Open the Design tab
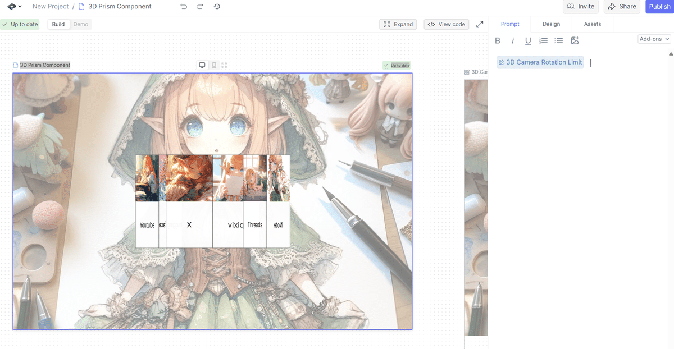Viewport: 674px width, 349px height. (551, 24)
